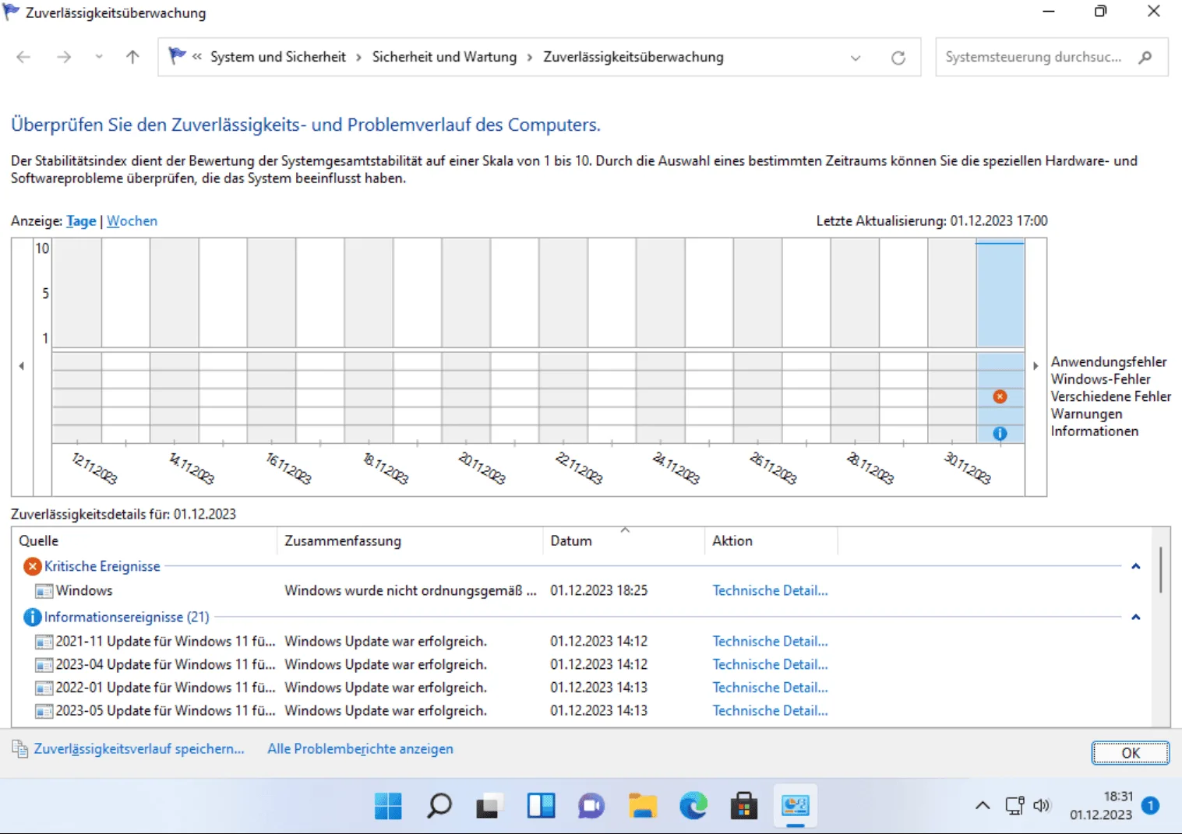Open the Windows Start menu

(x=388, y=805)
